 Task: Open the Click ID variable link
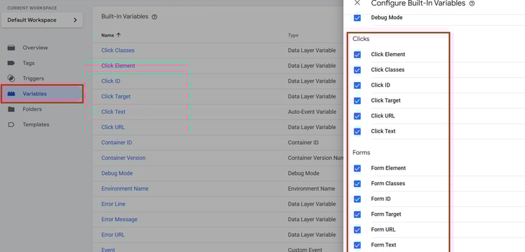[111, 81]
